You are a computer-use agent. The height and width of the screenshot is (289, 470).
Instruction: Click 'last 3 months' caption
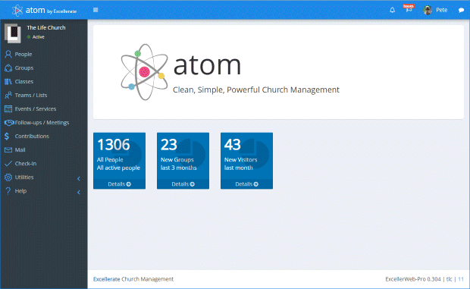[x=179, y=168]
